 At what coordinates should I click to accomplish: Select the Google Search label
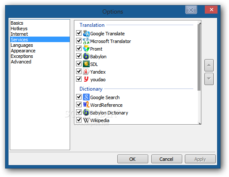point(105,97)
